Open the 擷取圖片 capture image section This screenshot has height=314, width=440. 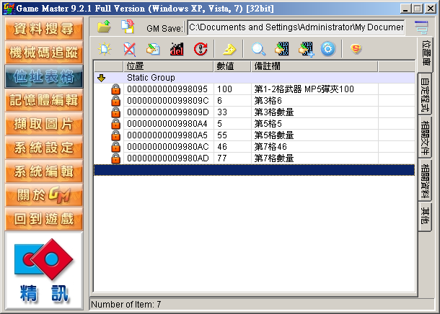[44, 124]
